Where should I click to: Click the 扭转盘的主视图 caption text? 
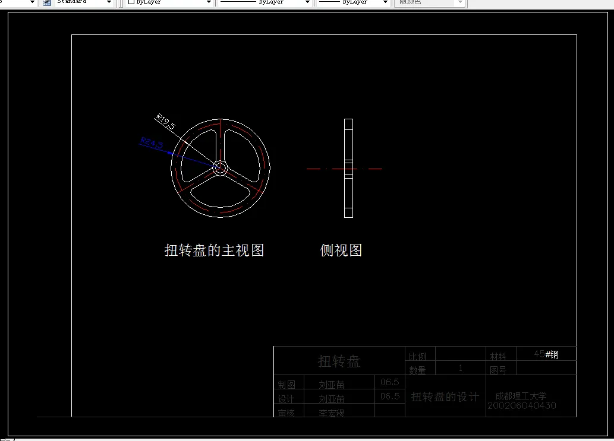(x=213, y=250)
